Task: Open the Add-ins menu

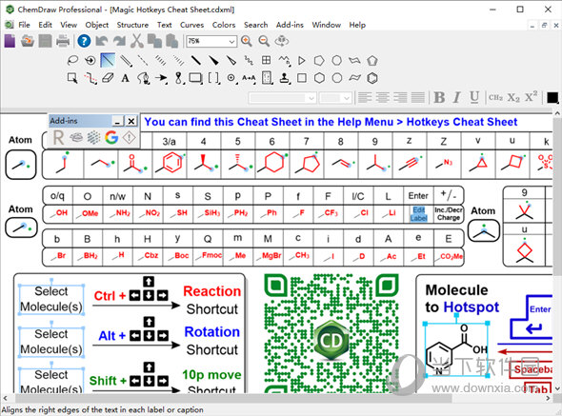Action: click(x=290, y=25)
